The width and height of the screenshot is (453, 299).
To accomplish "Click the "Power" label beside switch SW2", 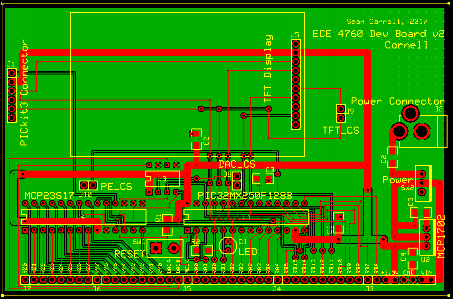I will coord(398,180).
